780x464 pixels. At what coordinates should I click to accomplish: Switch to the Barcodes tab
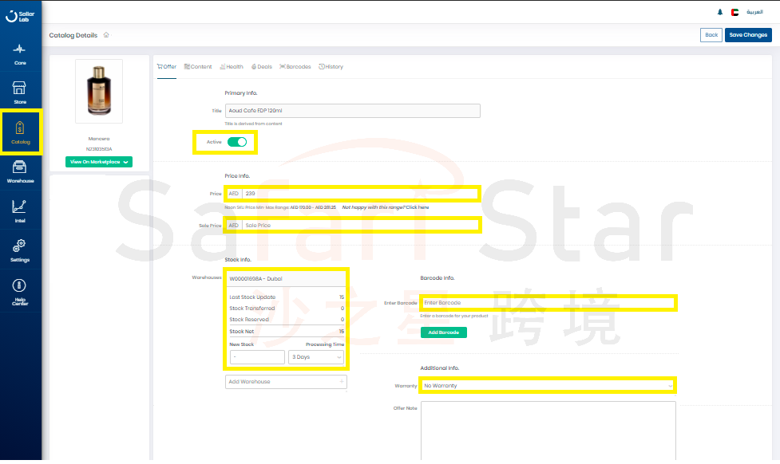295,67
